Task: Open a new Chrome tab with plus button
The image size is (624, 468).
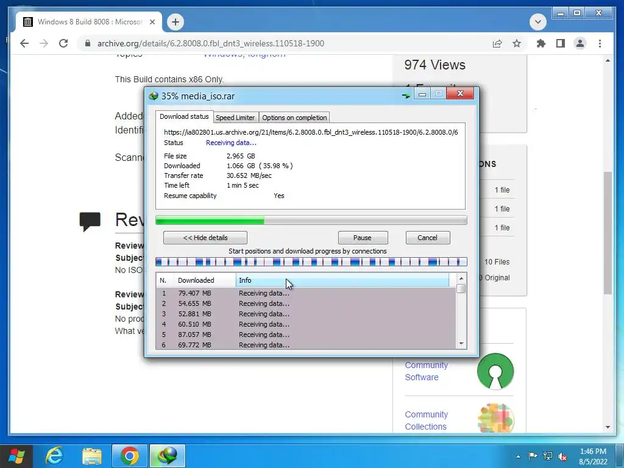Action: pos(175,22)
